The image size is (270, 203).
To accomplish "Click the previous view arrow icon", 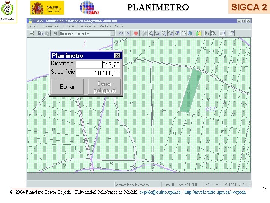I will tap(121, 33).
